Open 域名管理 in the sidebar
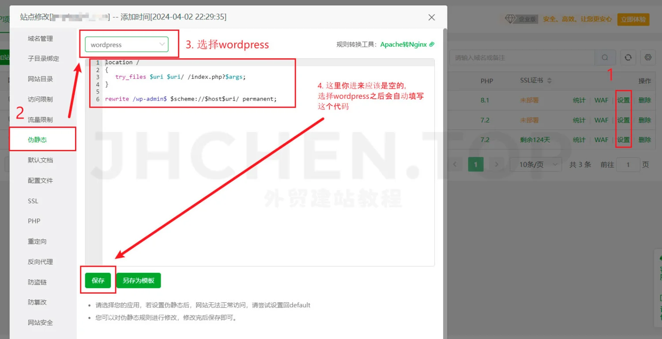 40,38
